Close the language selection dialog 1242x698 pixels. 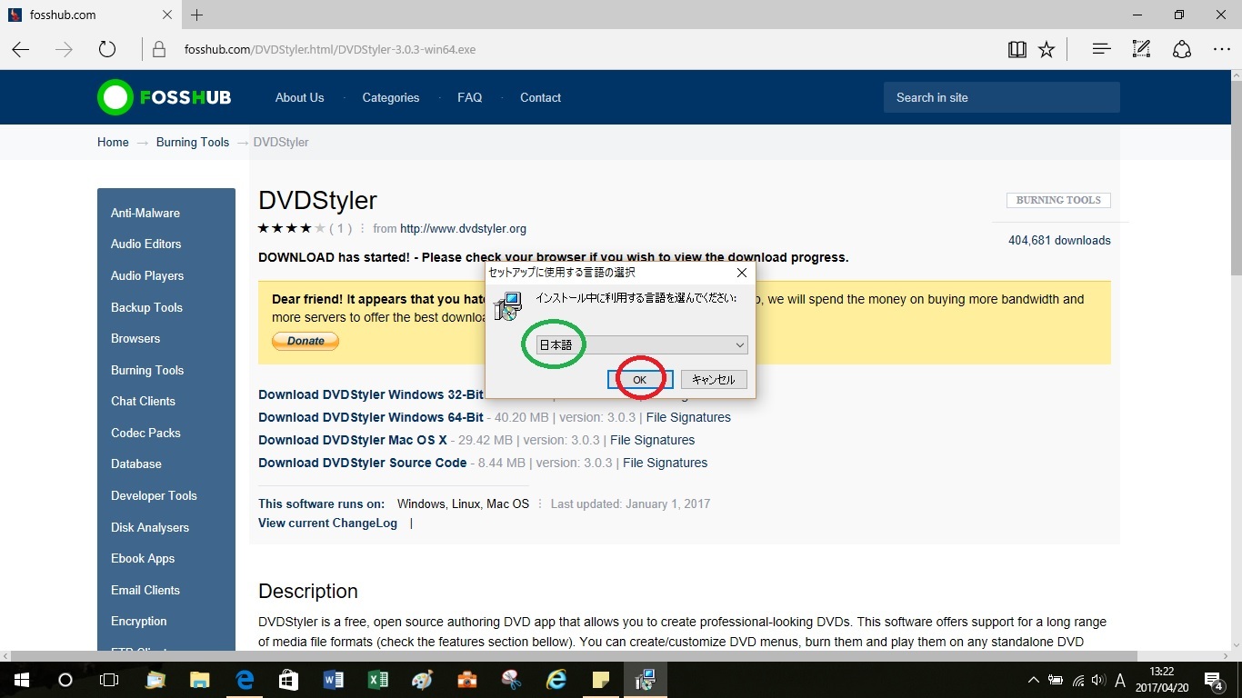tap(741, 273)
